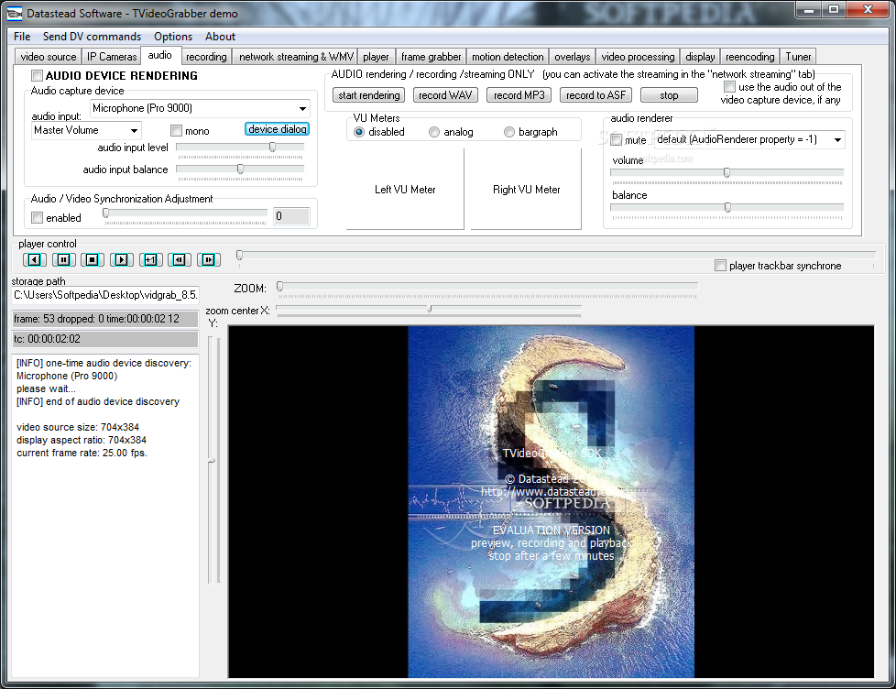
Task: Select the disabled VU Meters option
Action: pyautogui.click(x=359, y=132)
